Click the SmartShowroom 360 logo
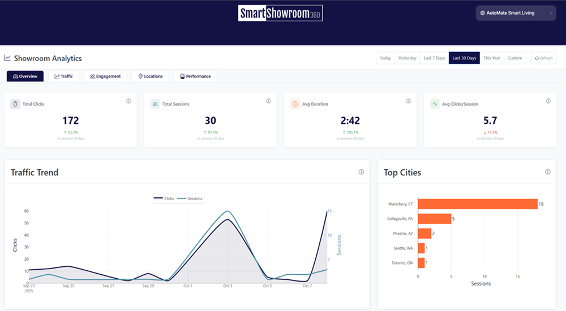Image resolution: width=566 pixels, height=311 pixels. point(280,13)
